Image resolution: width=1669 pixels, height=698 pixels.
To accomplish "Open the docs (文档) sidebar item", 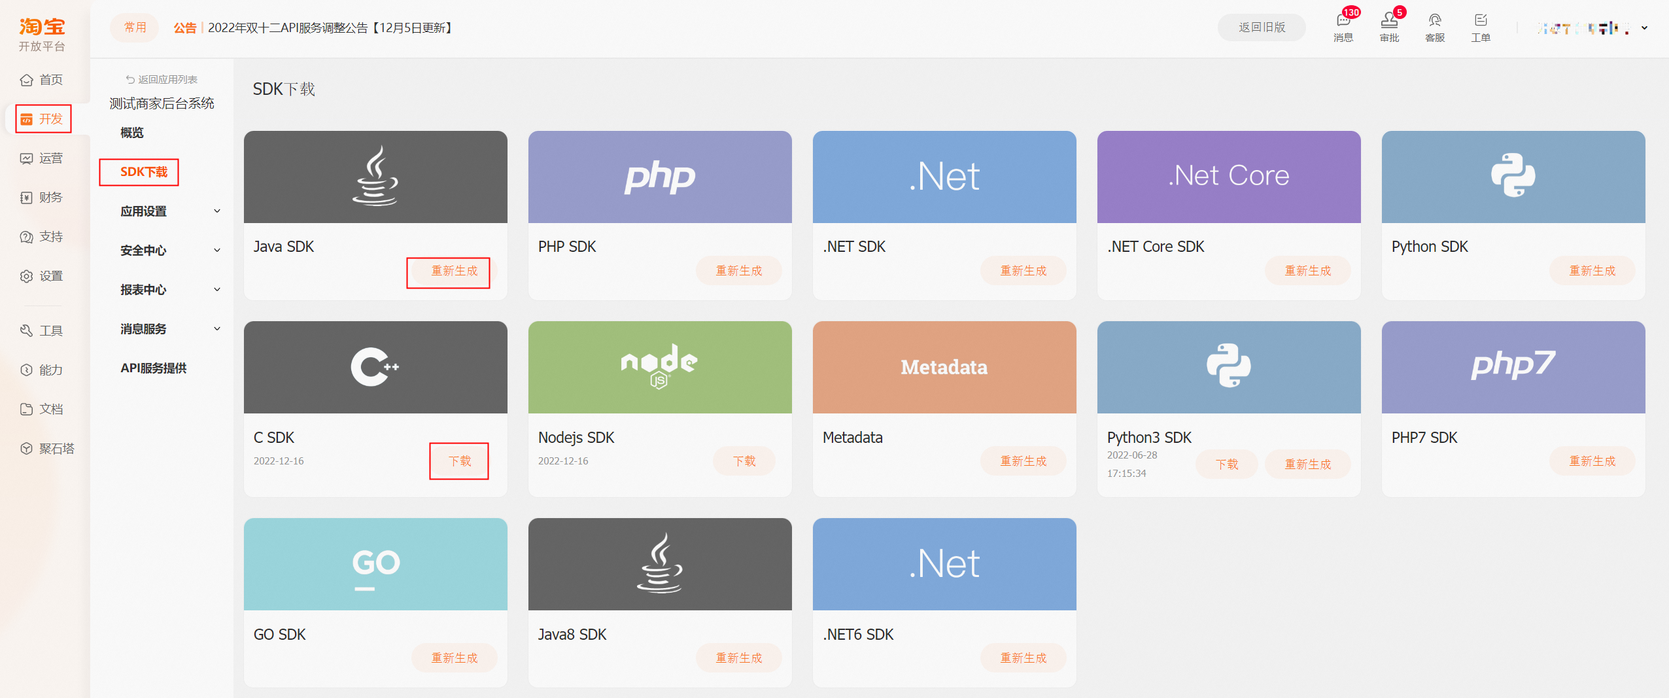I will pos(43,410).
